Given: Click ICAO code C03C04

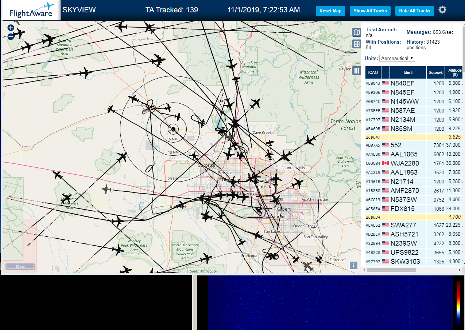Looking at the screenshot, I should coord(373,163).
